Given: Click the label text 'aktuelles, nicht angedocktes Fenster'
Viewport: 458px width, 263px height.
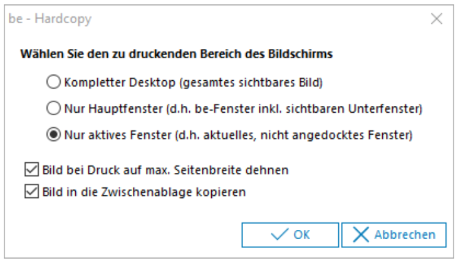Looking at the screenshot, I should [x=320, y=135].
